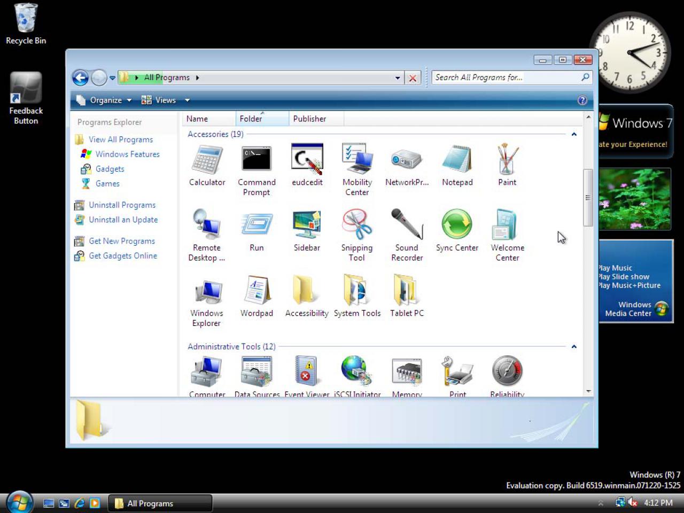Open the help question mark button

pyautogui.click(x=582, y=100)
